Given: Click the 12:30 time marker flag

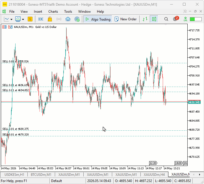Looking at the screenshot, I should coord(153,163).
